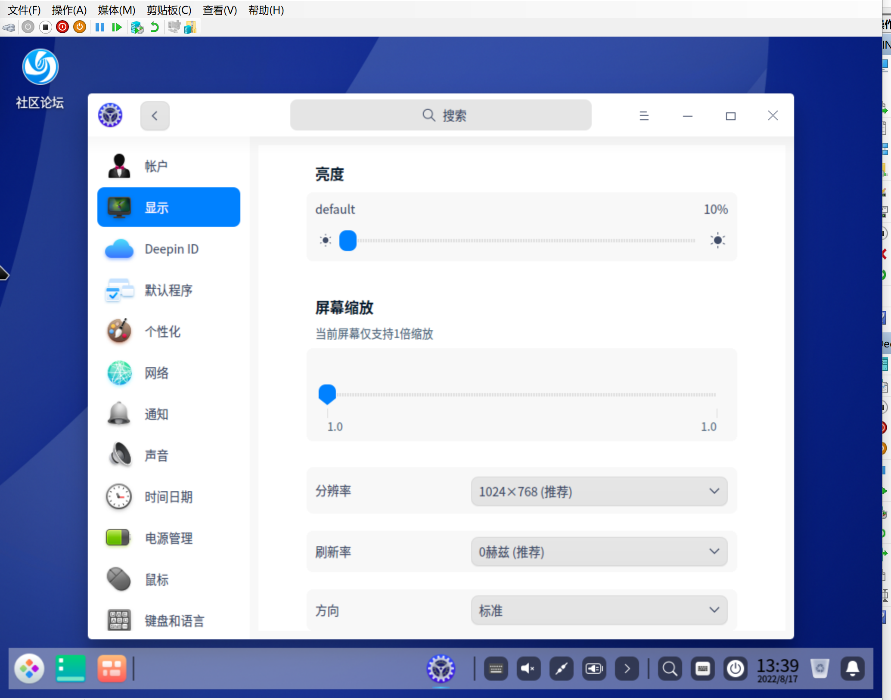
Task: Pause the virtual machine from toolbar
Action: tap(100, 27)
